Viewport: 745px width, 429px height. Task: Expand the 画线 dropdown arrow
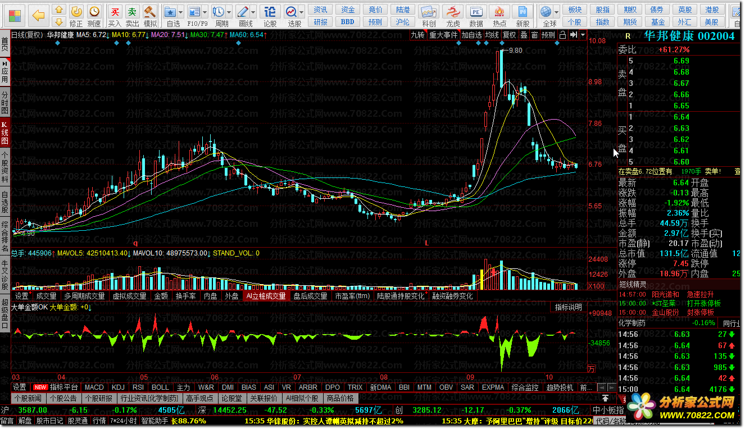point(253,12)
